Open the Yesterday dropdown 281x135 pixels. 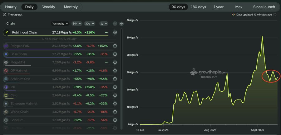60,24
